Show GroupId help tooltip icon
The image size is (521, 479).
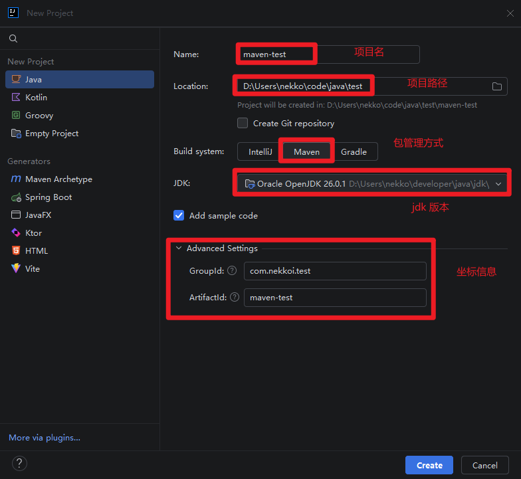pyautogui.click(x=232, y=271)
